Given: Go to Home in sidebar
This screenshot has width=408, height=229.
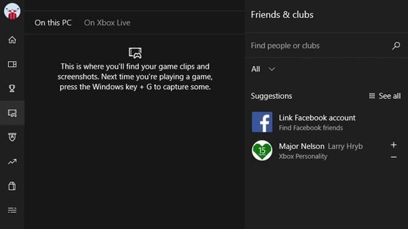Looking at the screenshot, I should [x=12, y=40].
